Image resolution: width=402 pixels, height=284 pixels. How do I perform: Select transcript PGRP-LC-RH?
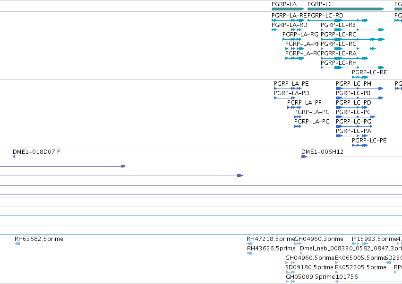pyautogui.click(x=352, y=68)
